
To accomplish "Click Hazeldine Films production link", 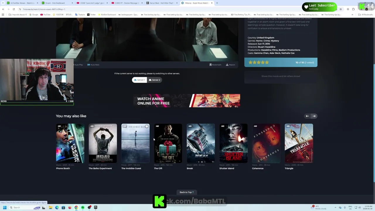I will [269, 50].
